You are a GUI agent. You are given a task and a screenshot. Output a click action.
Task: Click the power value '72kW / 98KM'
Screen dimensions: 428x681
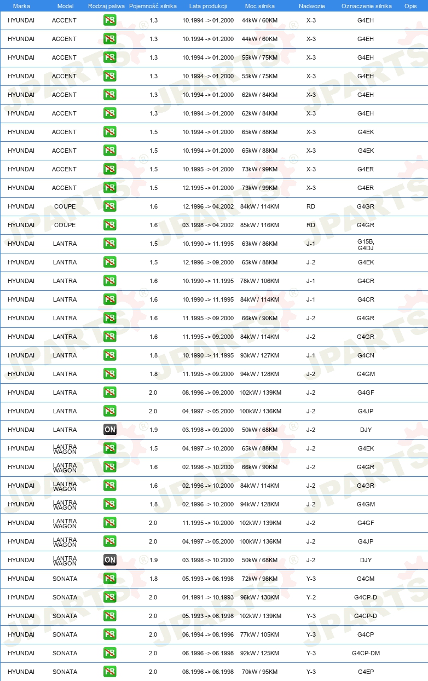[260, 579]
